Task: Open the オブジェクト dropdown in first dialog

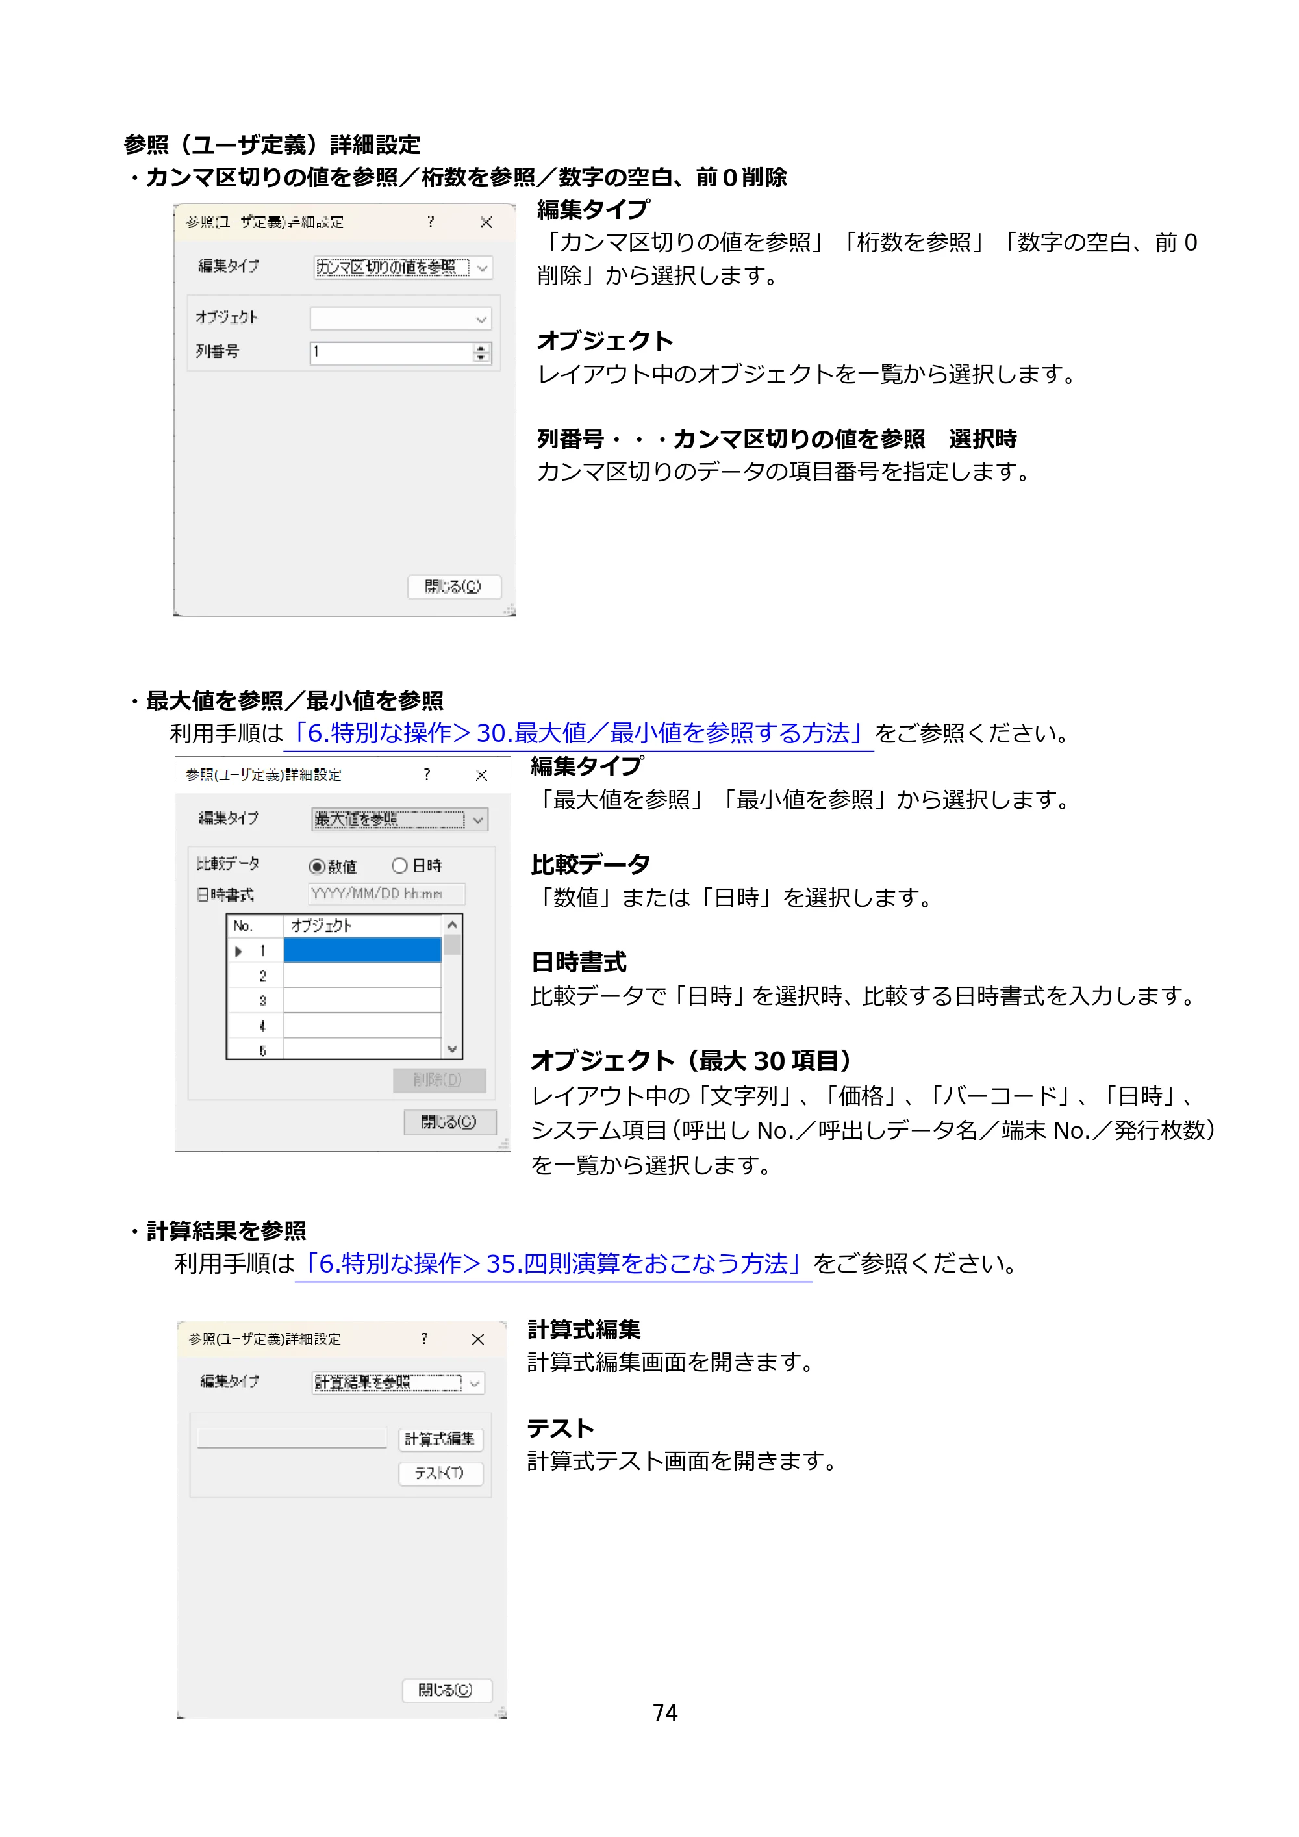Action: pos(401,318)
